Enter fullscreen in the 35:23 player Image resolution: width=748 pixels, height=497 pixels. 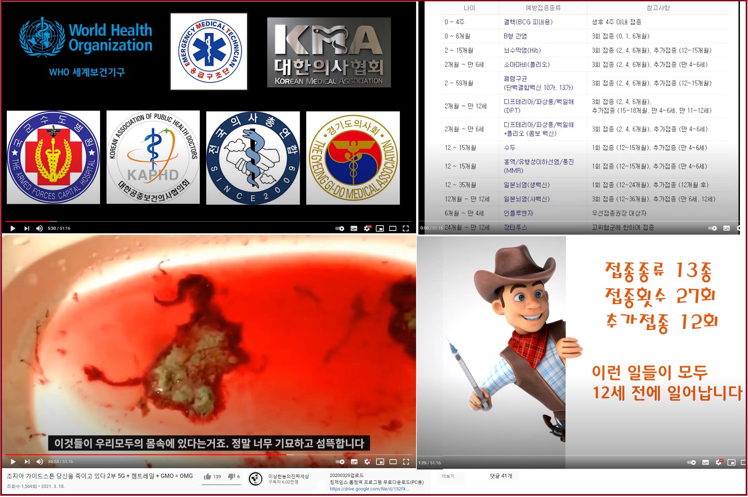tap(406, 462)
